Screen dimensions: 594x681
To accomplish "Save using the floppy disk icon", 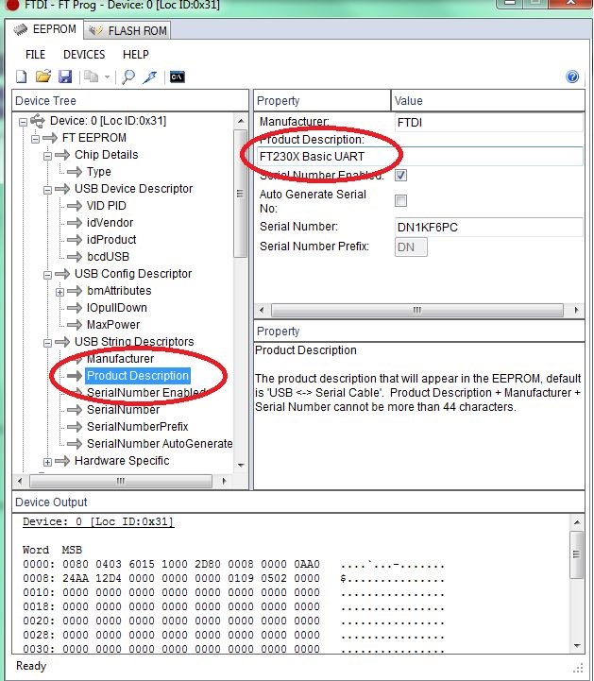I will (65, 77).
